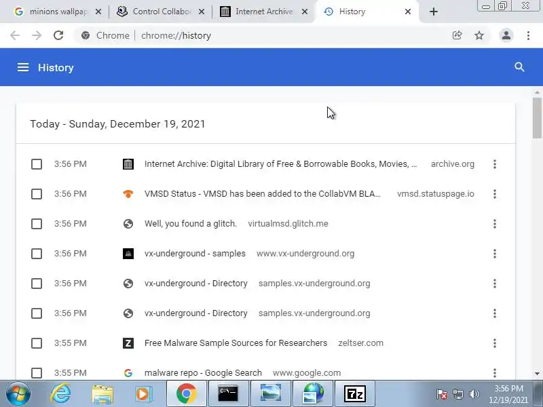543x407 pixels.
Task: Open VMSD Status history link
Action: (x=263, y=194)
